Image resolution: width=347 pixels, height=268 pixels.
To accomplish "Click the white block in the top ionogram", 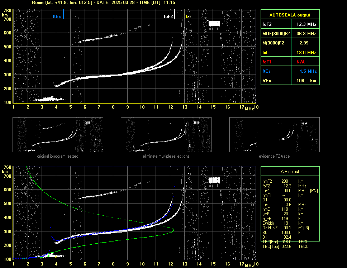I will click(214, 23).
